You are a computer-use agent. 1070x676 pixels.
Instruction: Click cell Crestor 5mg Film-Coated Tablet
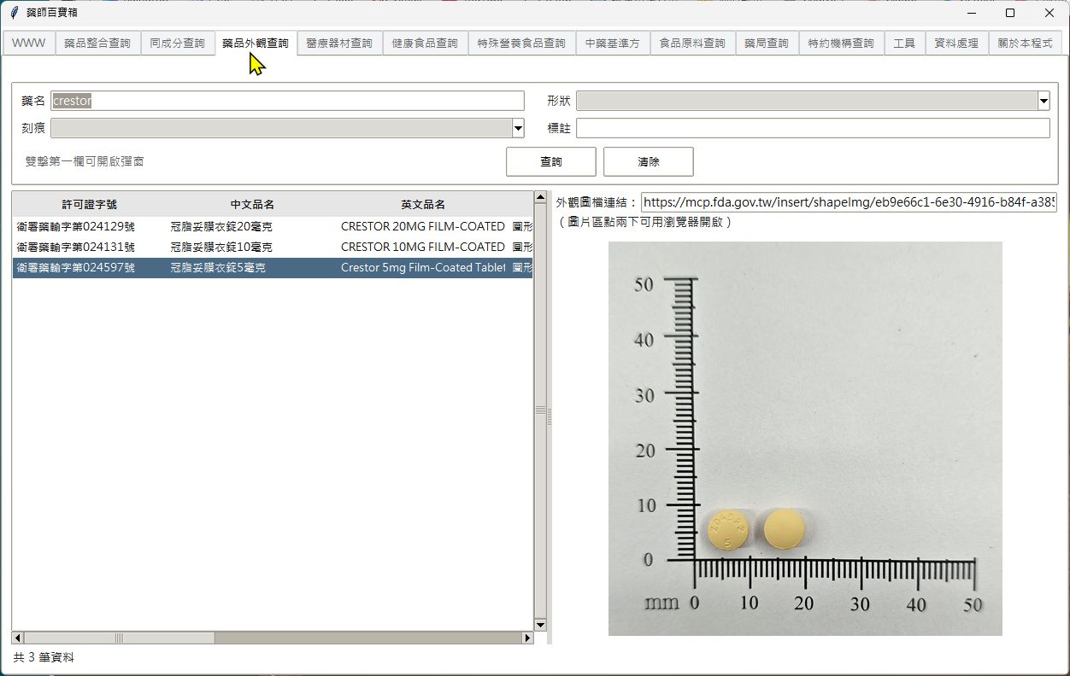[423, 267]
